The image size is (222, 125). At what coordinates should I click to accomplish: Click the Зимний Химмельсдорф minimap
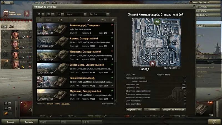(156, 42)
